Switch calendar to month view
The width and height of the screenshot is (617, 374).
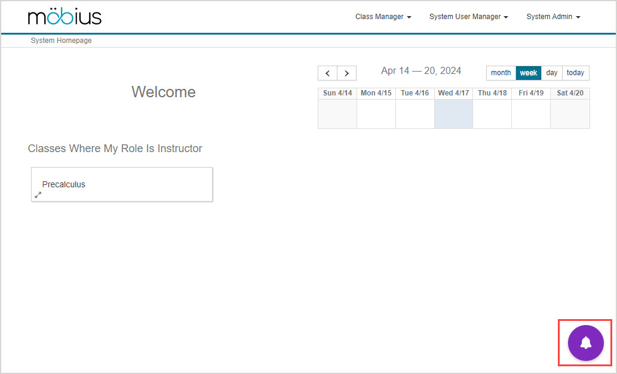(501, 73)
